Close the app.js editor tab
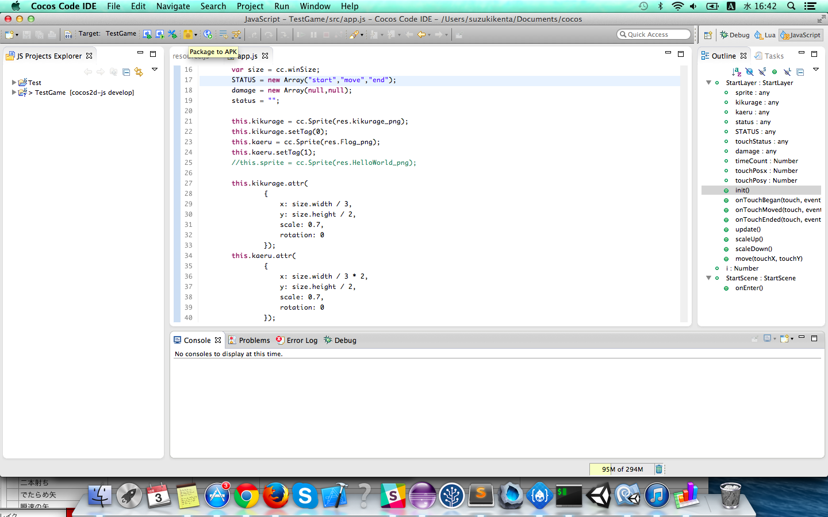Image resolution: width=828 pixels, height=517 pixels. (265, 56)
